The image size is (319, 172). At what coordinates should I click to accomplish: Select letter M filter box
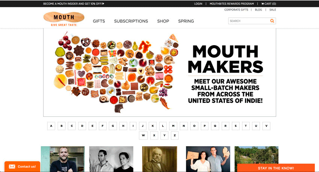pos(173,126)
